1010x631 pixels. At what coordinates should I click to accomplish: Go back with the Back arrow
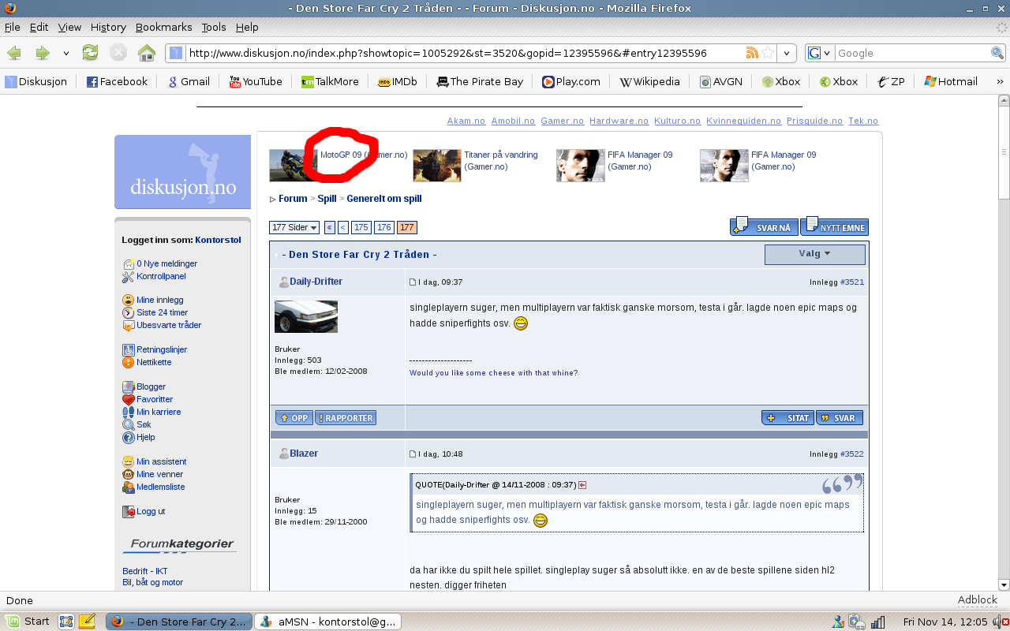tap(14, 53)
